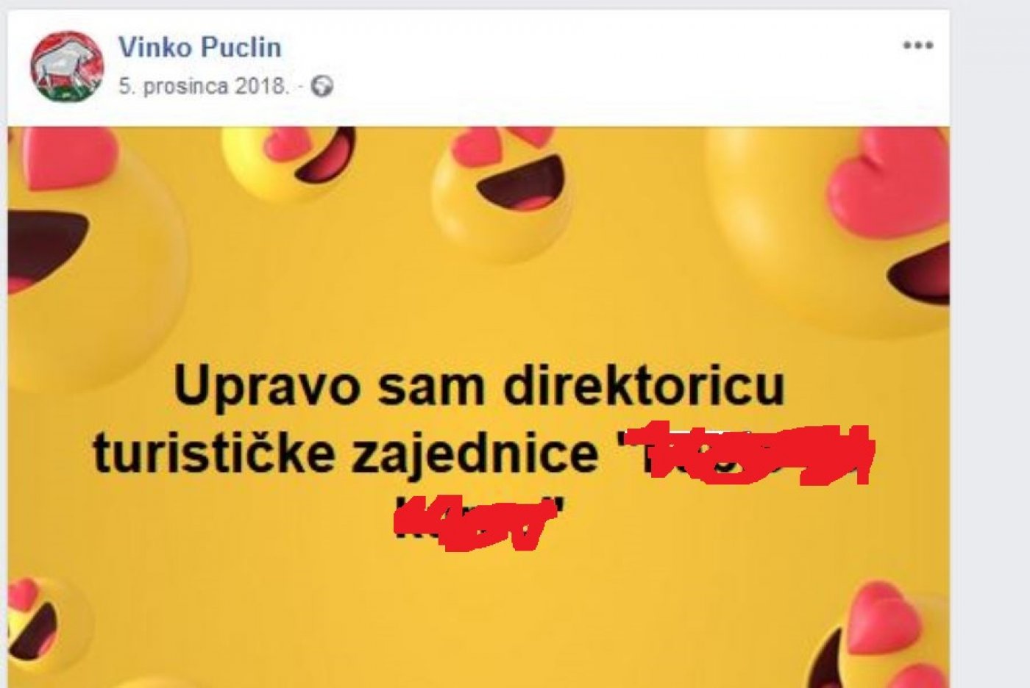The width and height of the screenshot is (1030, 688).
Task: Open the three-dot post options menu
Action: point(917,46)
